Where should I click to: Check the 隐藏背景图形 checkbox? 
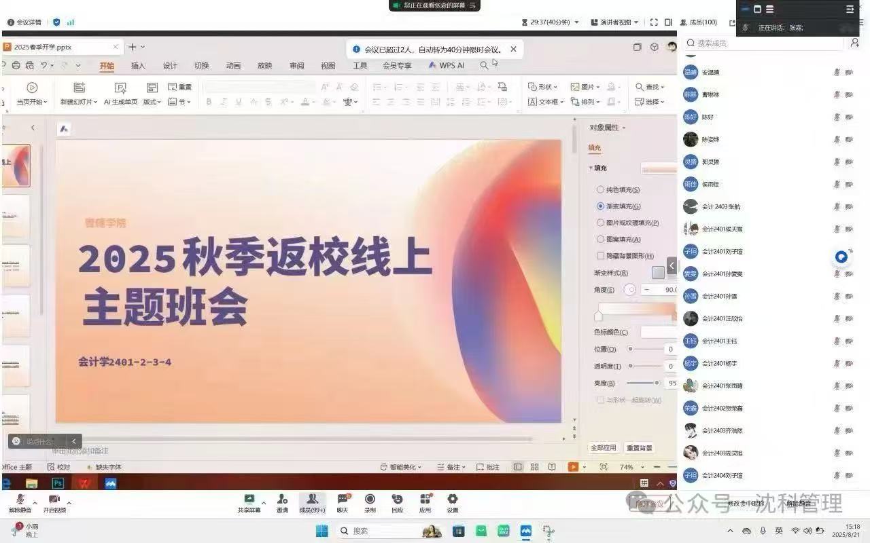(600, 256)
